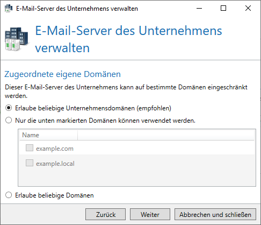The width and height of the screenshot is (261, 225).
Task: Click 'Abbrechen und schließen' to cancel
Action: [215, 214]
